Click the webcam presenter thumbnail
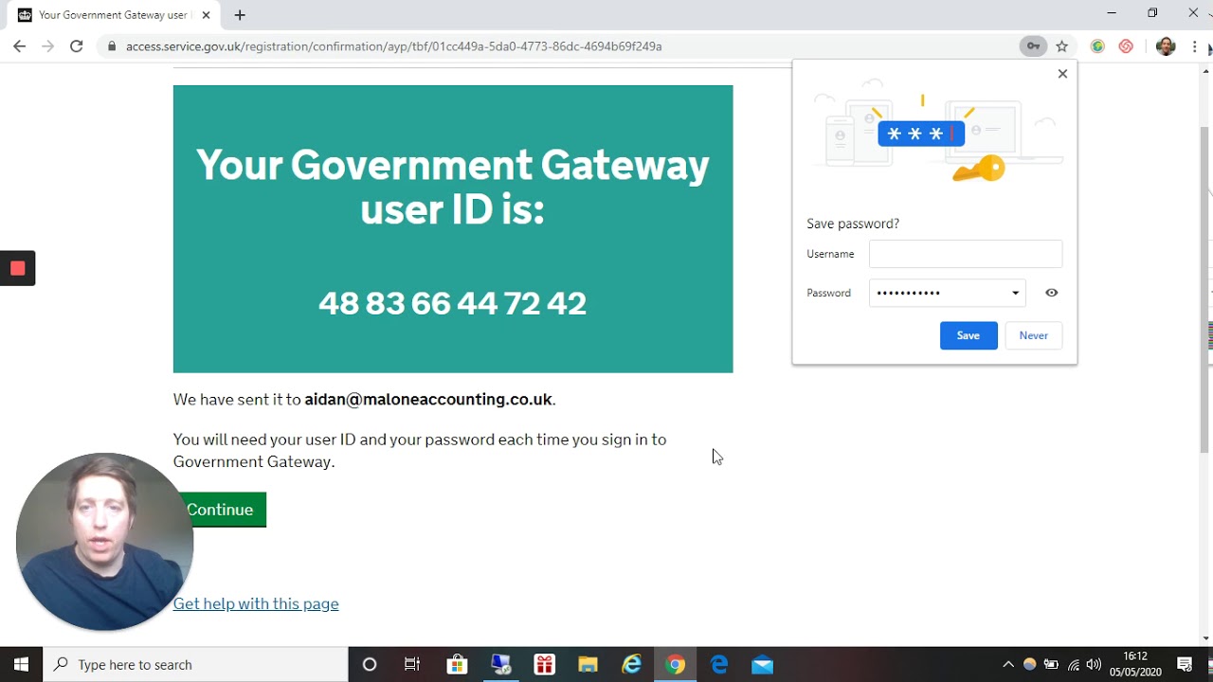Image resolution: width=1213 pixels, height=682 pixels. point(104,542)
